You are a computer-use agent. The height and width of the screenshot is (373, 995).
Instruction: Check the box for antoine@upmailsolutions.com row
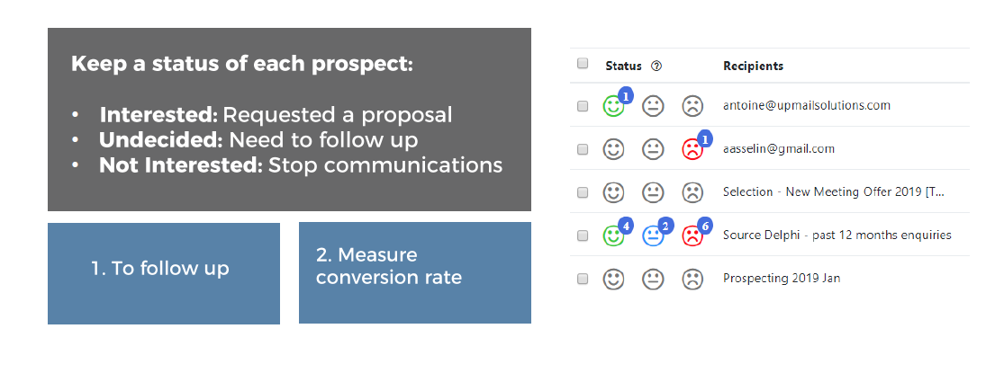click(x=583, y=106)
